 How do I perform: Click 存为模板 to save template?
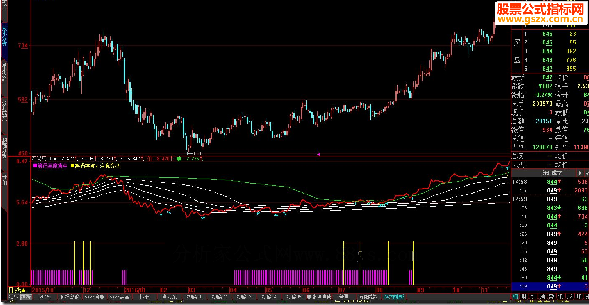[x=394, y=297]
